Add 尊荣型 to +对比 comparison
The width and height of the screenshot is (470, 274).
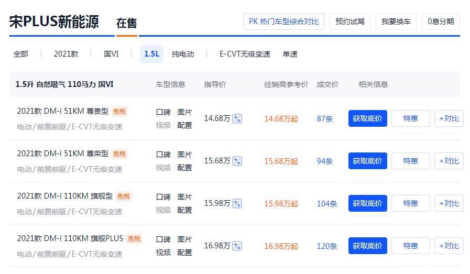449,161
